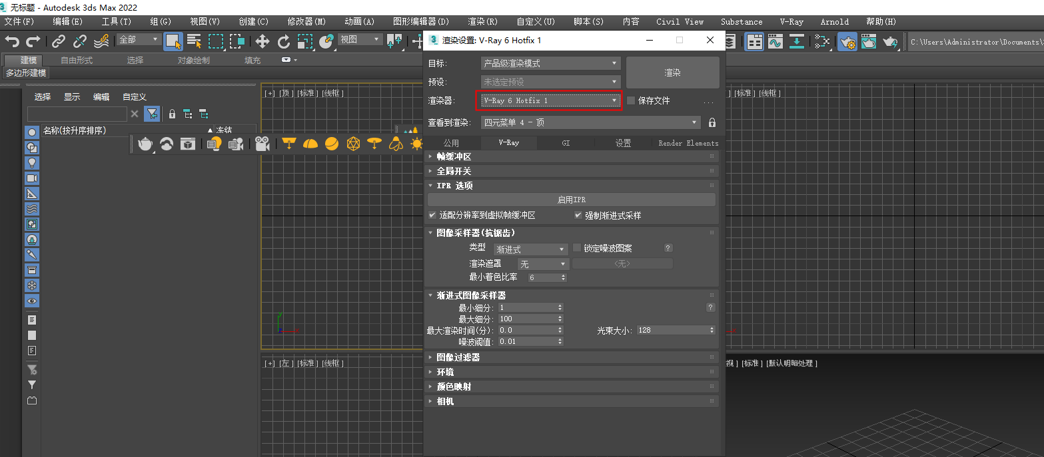Open the V-Ray Light Lister
The image size is (1044, 457).
tap(214, 143)
